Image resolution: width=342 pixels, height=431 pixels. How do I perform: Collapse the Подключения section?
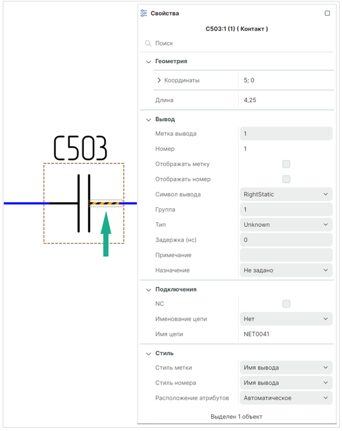click(x=149, y=290)
